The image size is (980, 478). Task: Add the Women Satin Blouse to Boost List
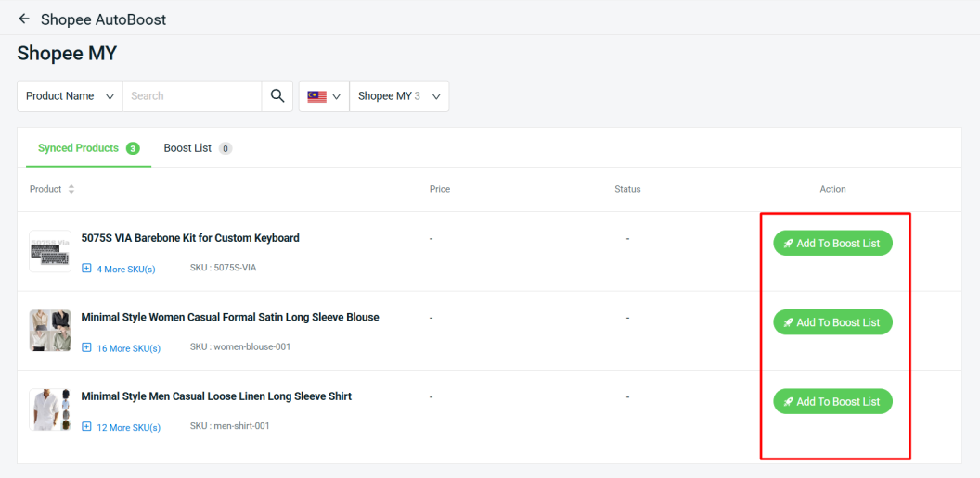832,322
